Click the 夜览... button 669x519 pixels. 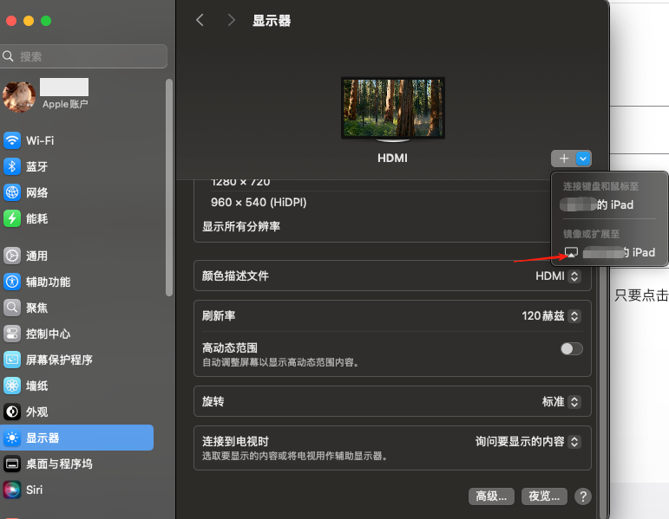(545, 496)
